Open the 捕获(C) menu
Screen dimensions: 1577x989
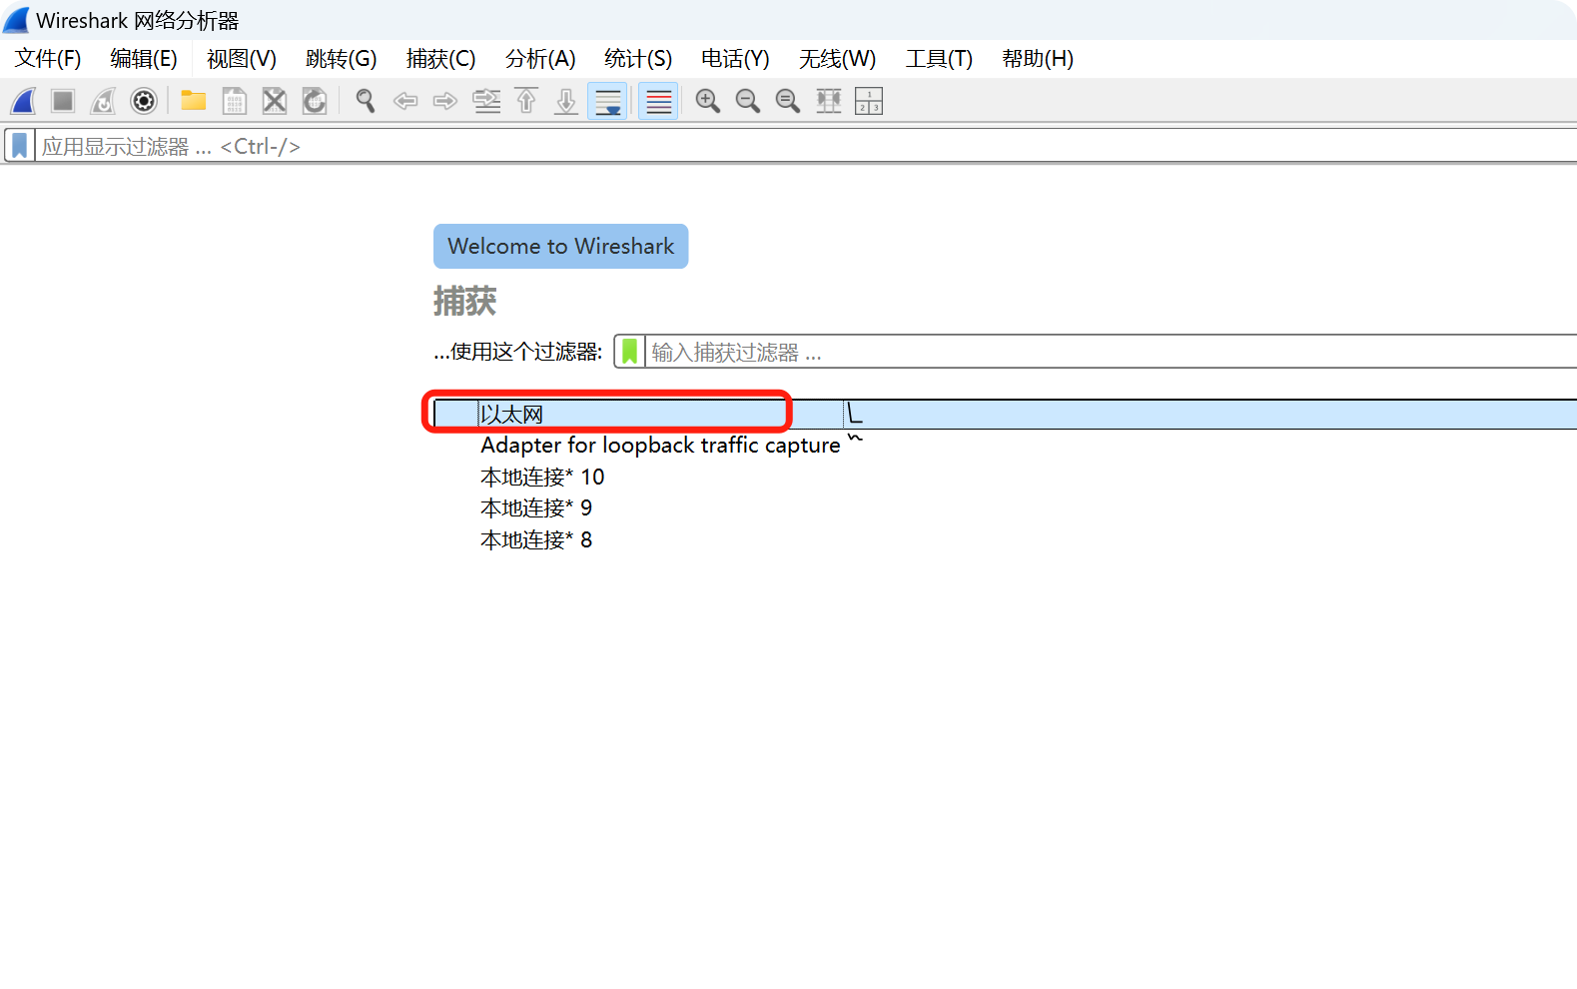[x=440, y=59]
